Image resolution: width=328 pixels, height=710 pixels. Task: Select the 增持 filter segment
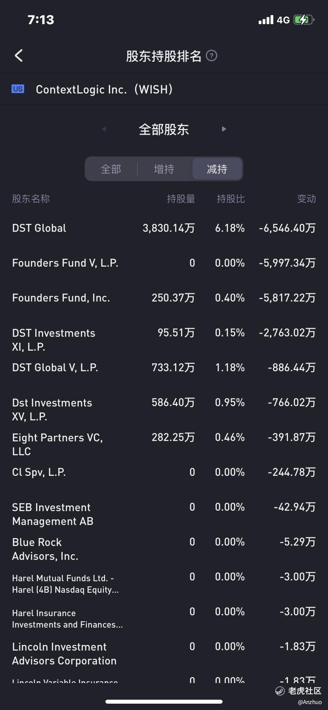coord(164,169)
